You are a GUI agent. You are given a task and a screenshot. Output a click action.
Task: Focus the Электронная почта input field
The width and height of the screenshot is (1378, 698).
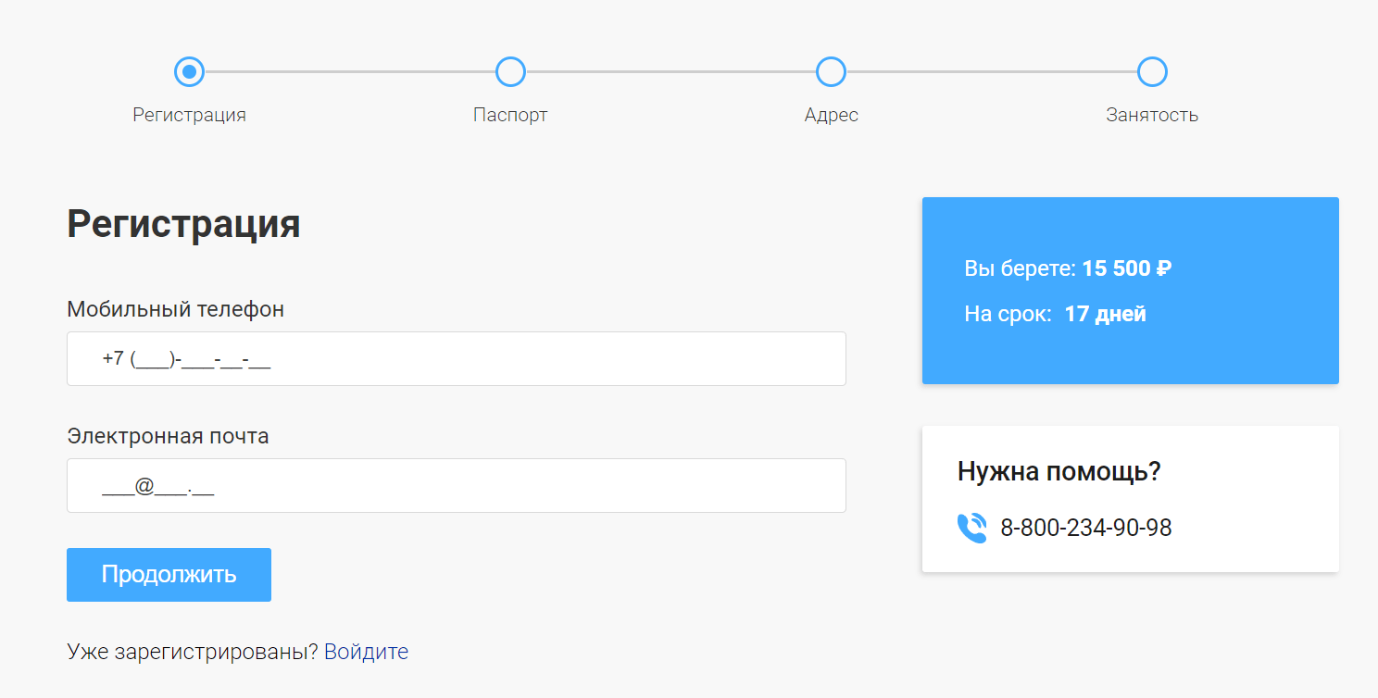pyautogui.click(x=456, y=485)
